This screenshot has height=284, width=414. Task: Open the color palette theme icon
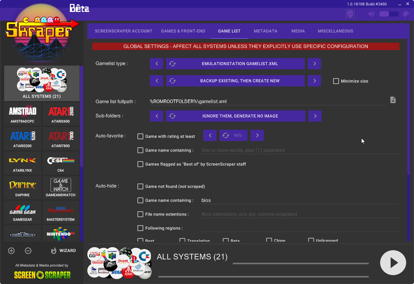[x=406, y=14]
